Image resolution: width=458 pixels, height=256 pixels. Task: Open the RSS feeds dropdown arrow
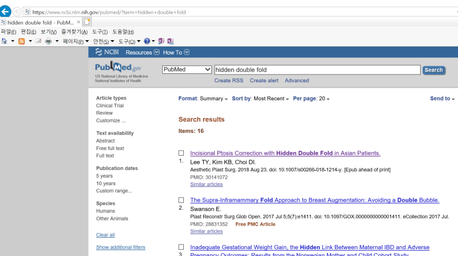tap(30, 41)
